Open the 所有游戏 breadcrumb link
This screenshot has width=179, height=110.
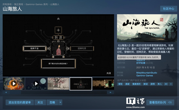[x=7, y=4]
